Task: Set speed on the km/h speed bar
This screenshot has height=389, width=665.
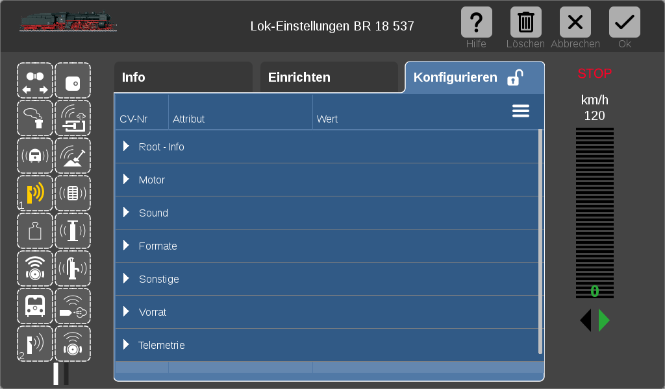Action: pyautogui.click(x=595, y=213)
